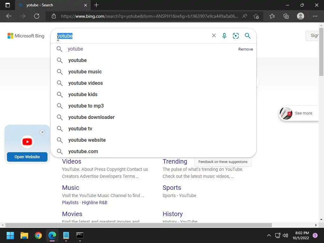Open Windows Start menu
This screenshot has width=324, height=243.
click(x=10, y=235)
